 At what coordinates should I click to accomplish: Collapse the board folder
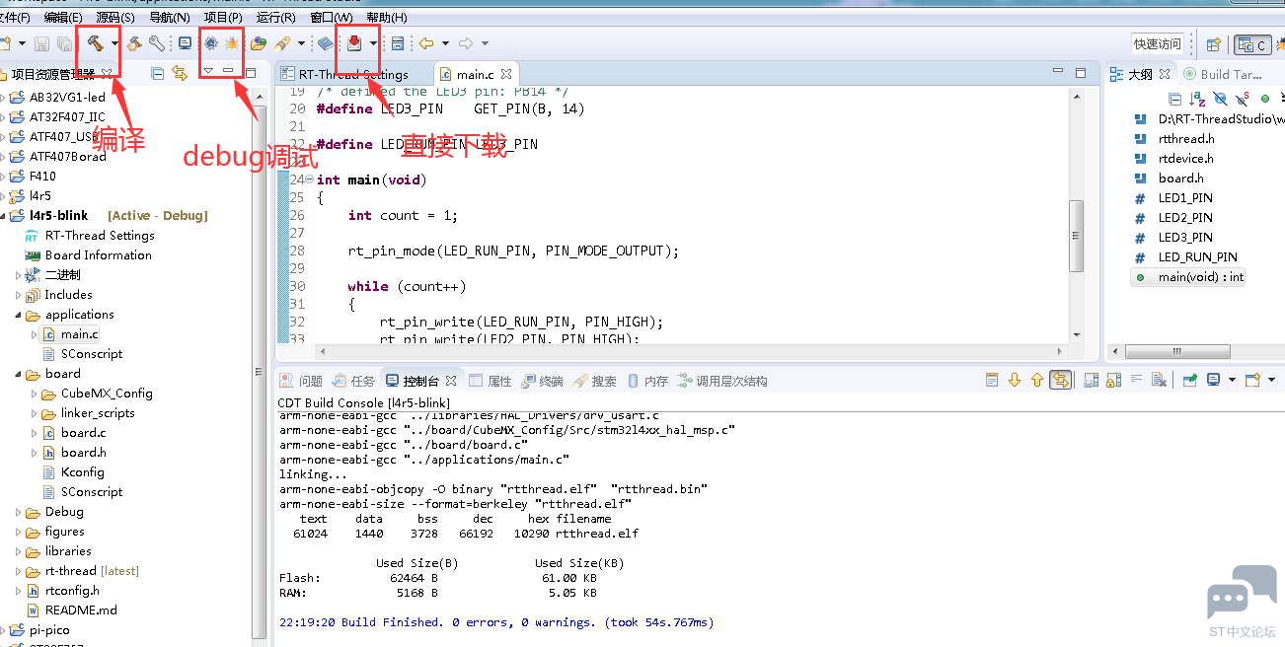pyautogui.click(x=19, y=374)
